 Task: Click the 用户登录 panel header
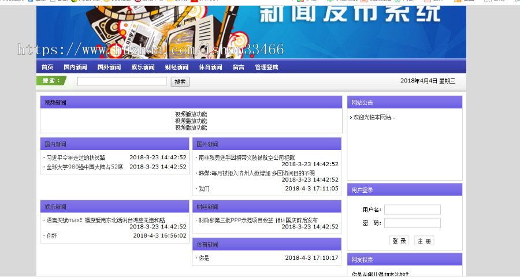point(404,190)
